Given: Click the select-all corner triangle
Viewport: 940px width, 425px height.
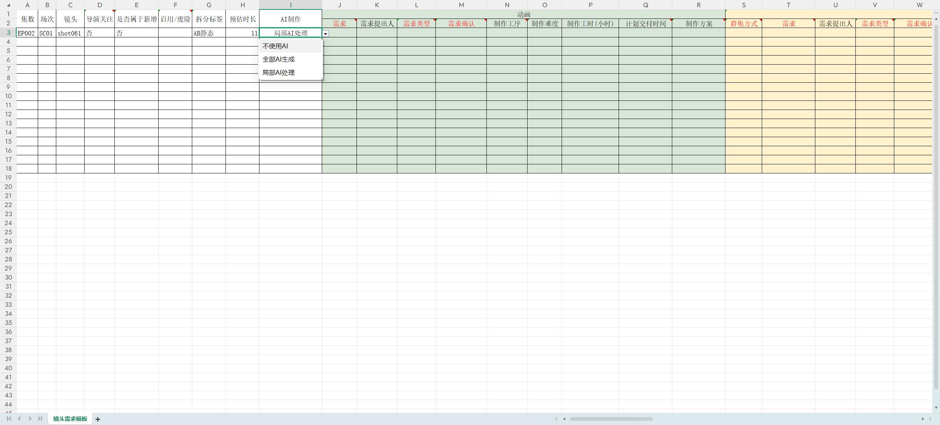Looking at the screenshot, I should pyautogui.click(x=8, y=5).
